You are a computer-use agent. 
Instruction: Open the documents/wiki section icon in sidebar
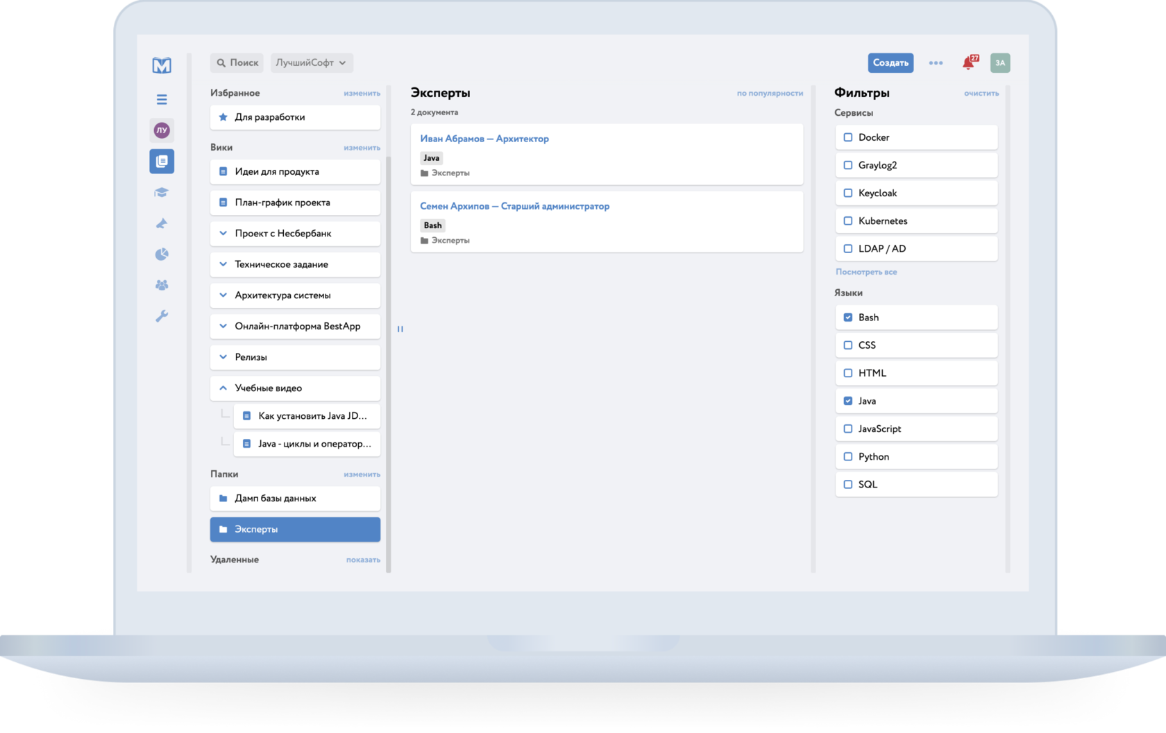161,161
